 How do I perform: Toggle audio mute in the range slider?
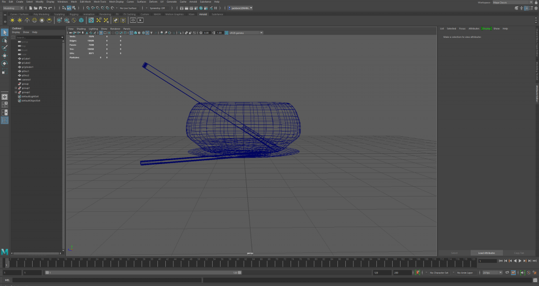522,273
